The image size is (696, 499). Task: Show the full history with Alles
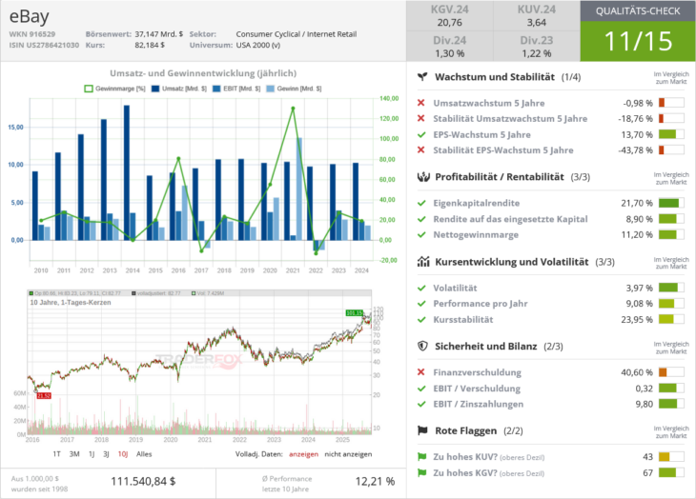pos(144,454)
